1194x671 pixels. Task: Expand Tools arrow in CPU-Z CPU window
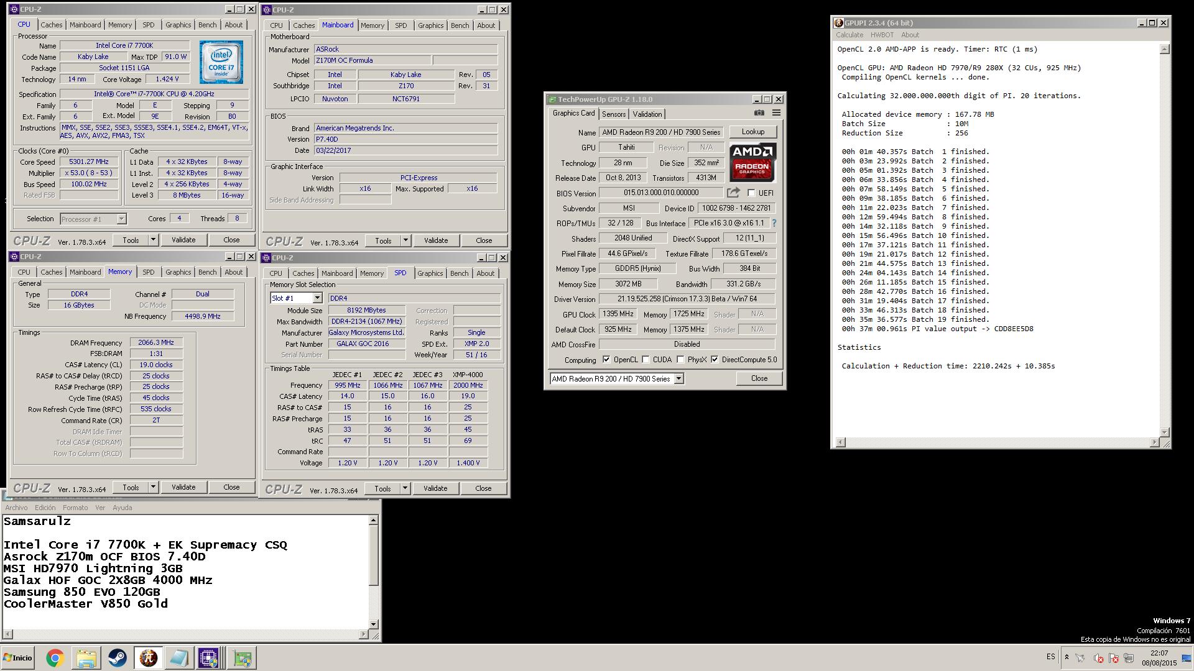[153, 240]
